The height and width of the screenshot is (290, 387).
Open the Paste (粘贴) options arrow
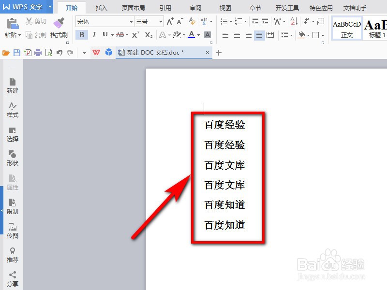point(19,35)
